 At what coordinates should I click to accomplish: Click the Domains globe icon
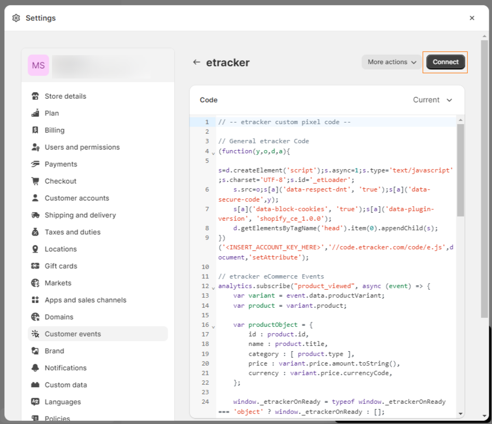coord(35,317)
